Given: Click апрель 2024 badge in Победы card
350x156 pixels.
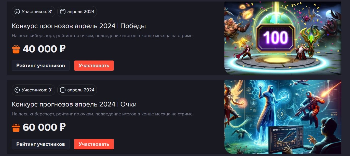Looking at the screenshot, I should coord(77,11).
